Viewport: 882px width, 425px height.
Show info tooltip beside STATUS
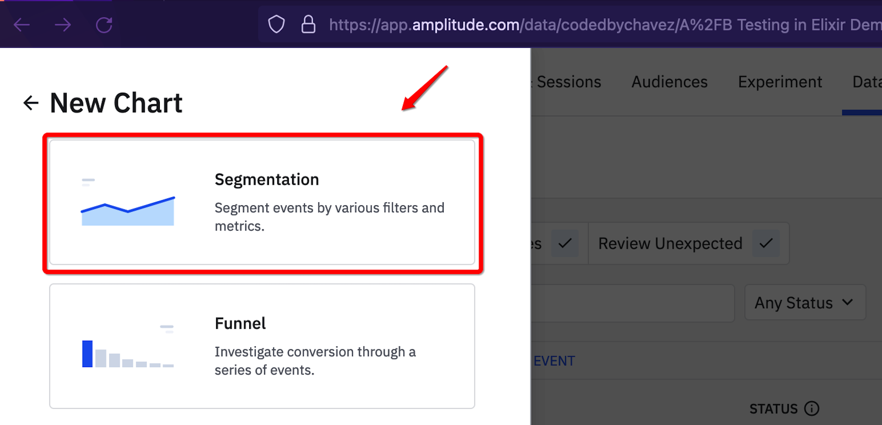pyautogui.click(x=811, y=408)
